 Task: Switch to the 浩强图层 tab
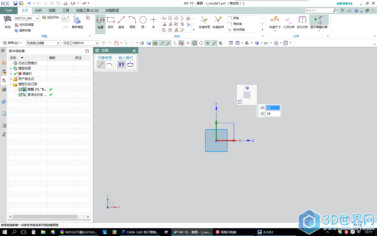point(112,10)
